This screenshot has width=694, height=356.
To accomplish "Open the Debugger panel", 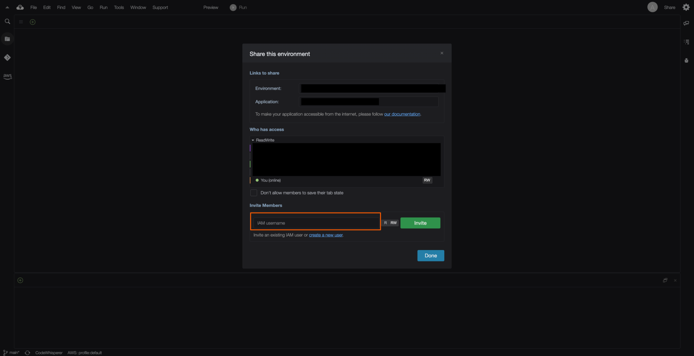I will [686, 60].
